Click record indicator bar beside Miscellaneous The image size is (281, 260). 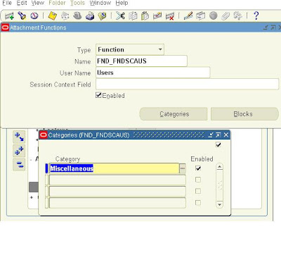coord(46,168)
